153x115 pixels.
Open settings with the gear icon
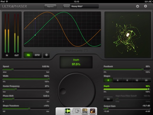tap(137, 6)
